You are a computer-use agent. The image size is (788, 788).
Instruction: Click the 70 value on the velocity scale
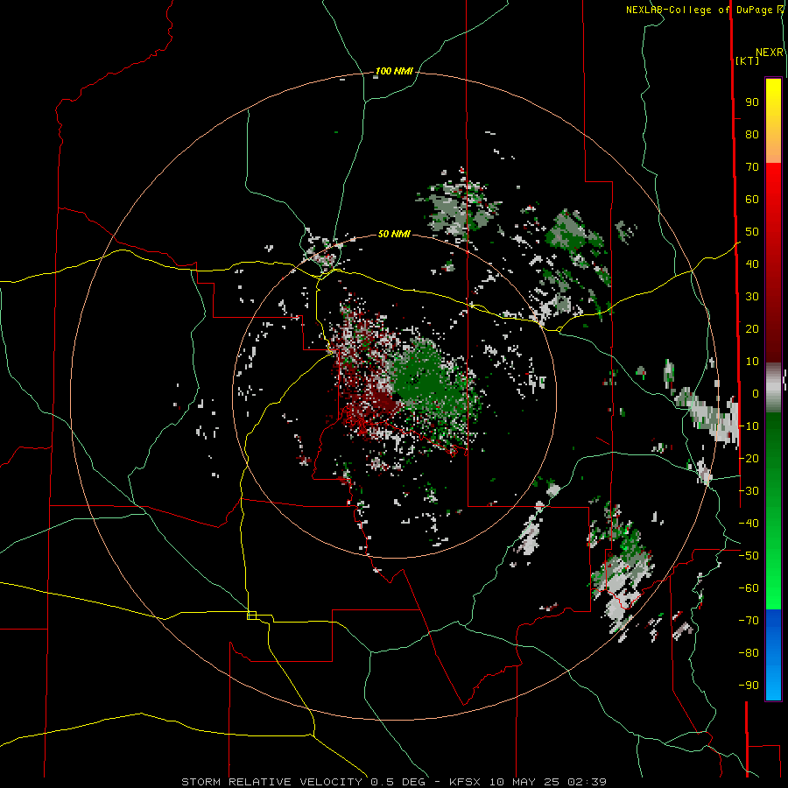[x=752, y=167]
